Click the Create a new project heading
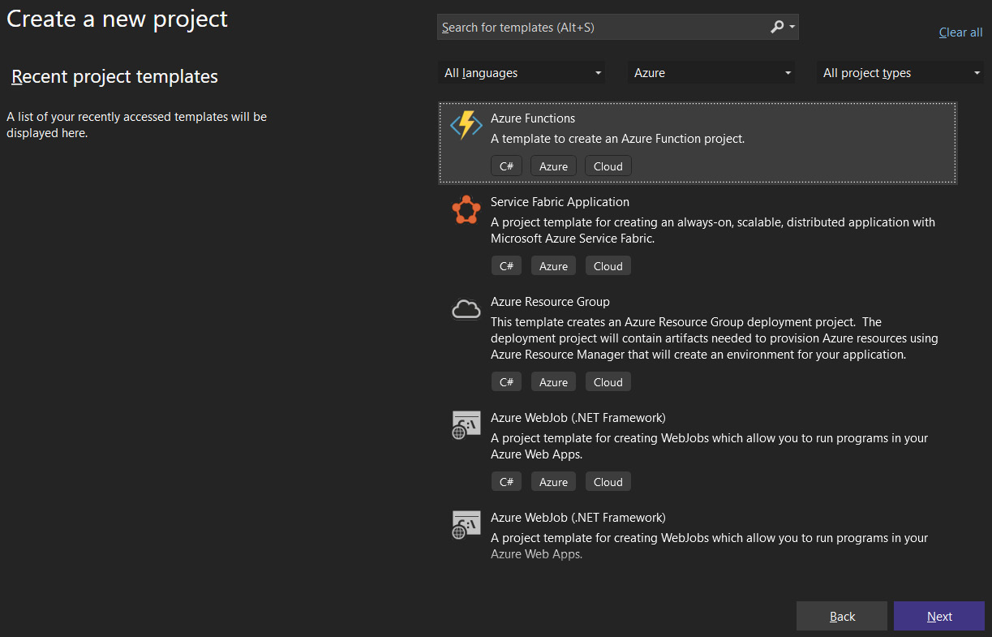The height and width of the screenshot is (637, 992). pos(118,19)
